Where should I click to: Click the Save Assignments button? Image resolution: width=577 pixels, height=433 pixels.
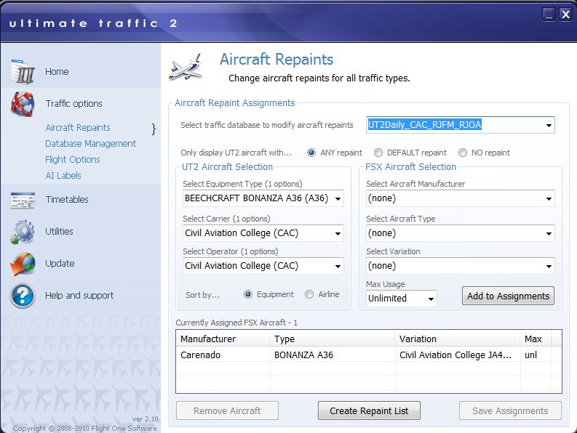click(510, 410)
